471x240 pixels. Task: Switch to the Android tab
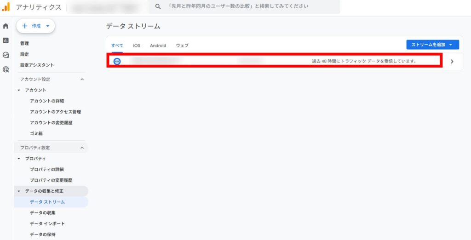coord(158,46)
